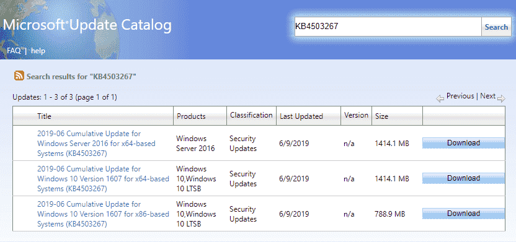Open Windows 10 1607 x86-based update link
Screen dimensions: 516x242
pos(104,214)
